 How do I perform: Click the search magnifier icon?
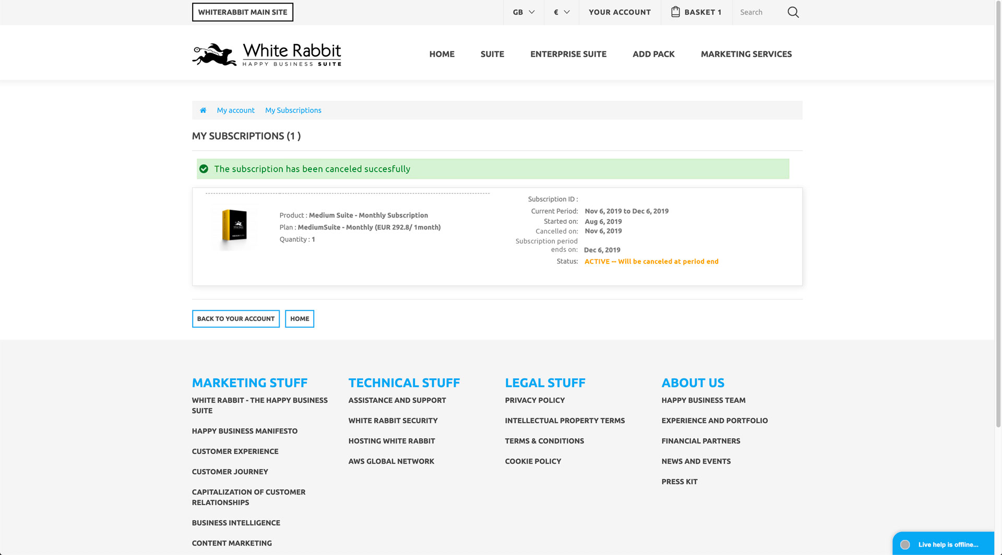(793, 12)
